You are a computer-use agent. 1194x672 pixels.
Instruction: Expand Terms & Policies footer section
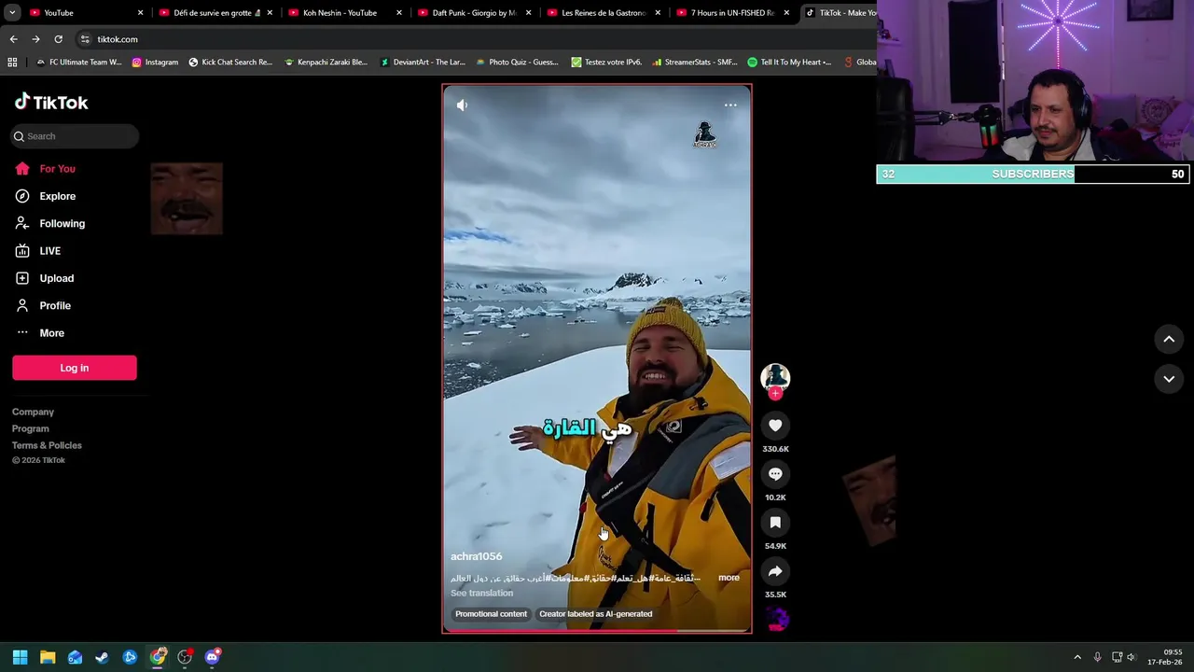point(47,445)
